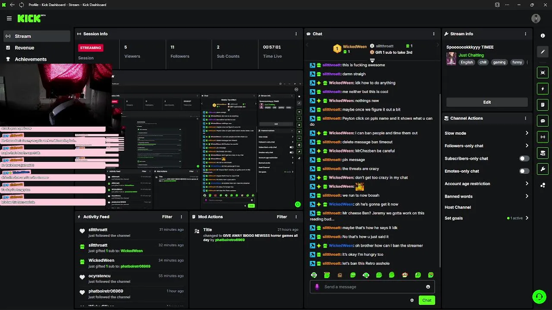
Task: Open Channel Actions kebab menu
Action: (525, 118)
